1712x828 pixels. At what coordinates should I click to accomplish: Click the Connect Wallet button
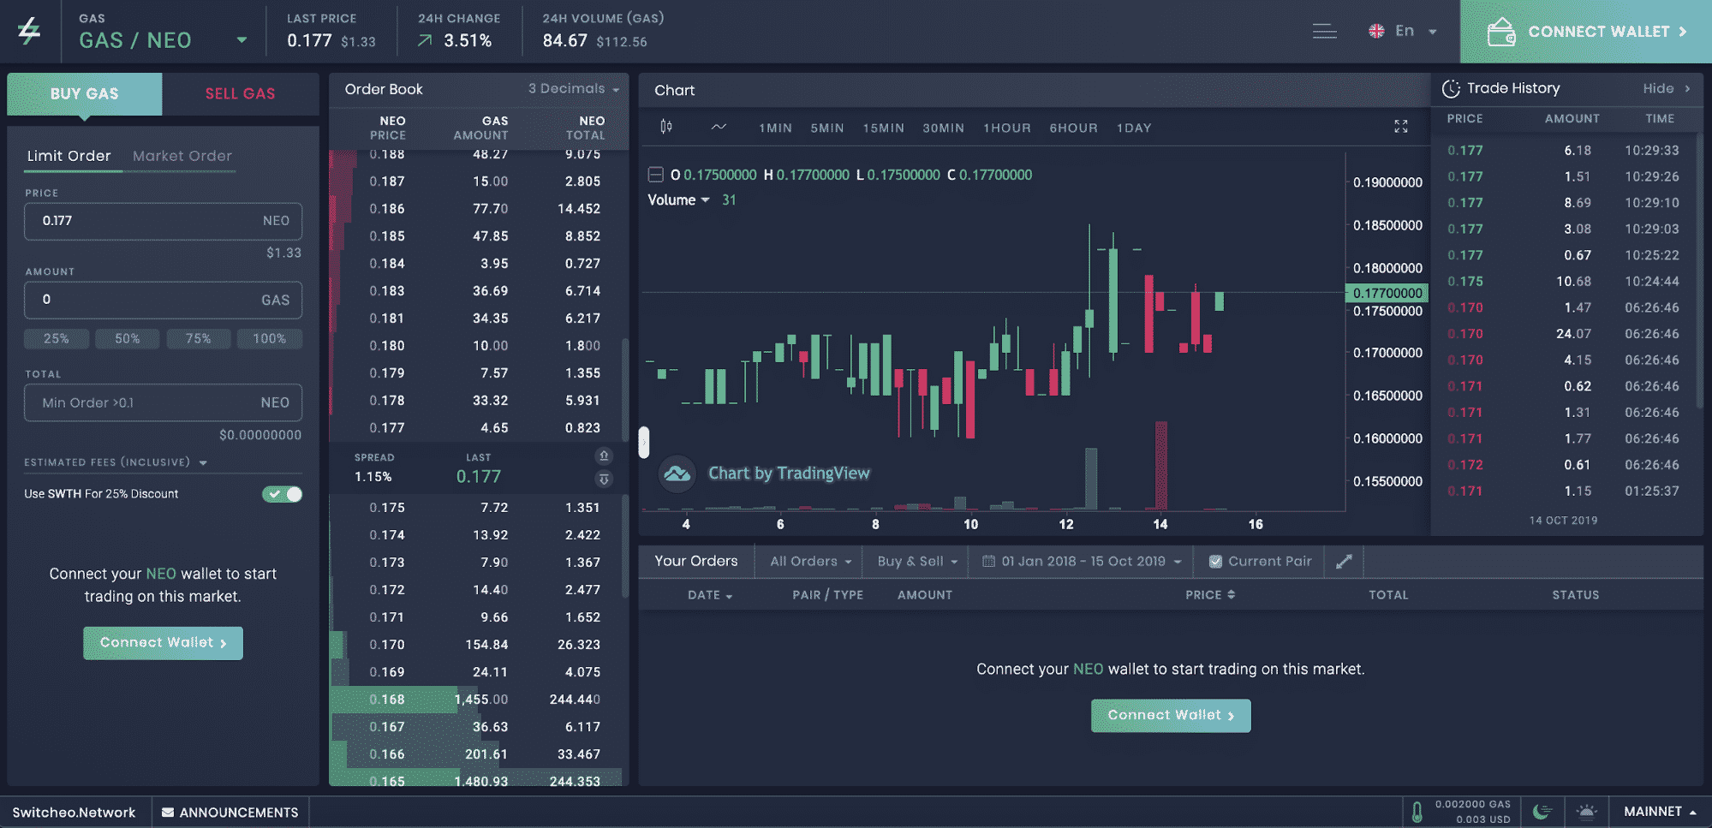tap(163, 642)
